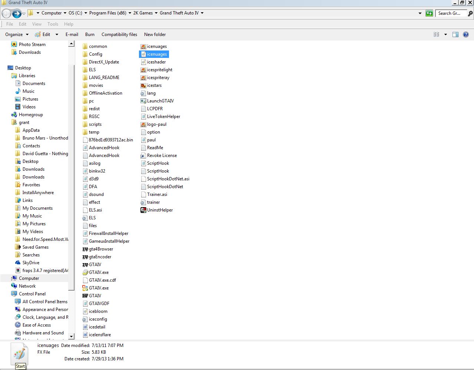
Task: Click the Burn toolbar button
Action: pos(90,35)
